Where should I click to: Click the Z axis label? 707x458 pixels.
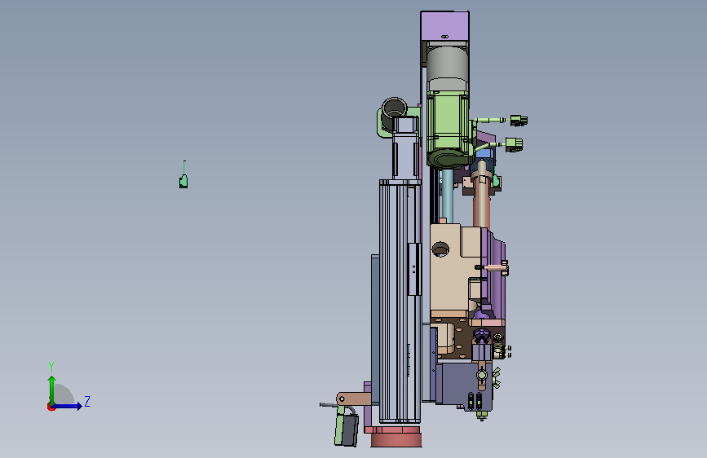coord(87,401)
